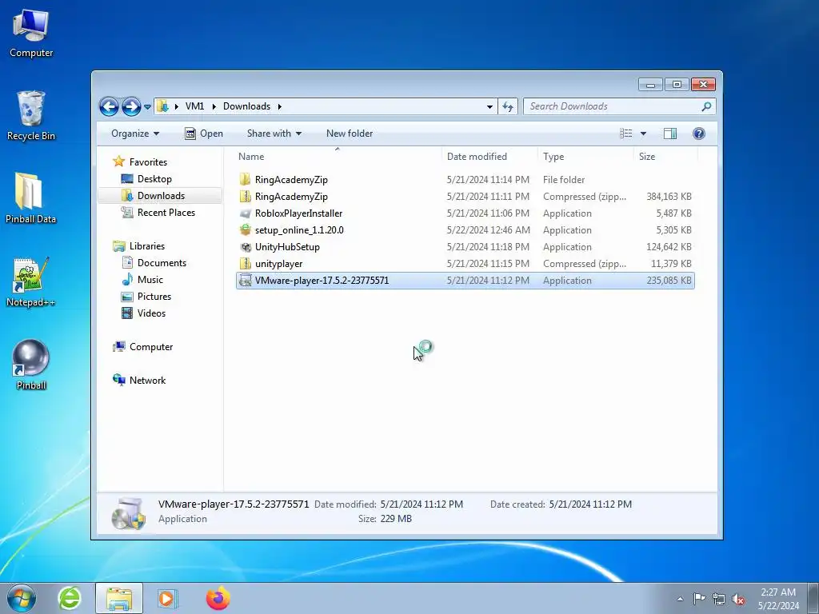The image size is (819, 614).
Task: Click the Pinball desktop shortcut
Action: [x=31, y=365]
